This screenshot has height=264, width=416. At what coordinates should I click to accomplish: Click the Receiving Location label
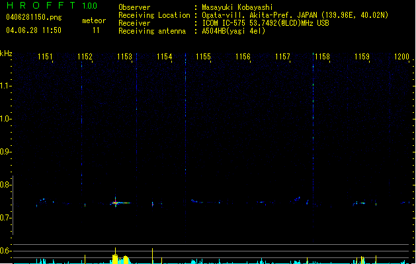[x=154, y=15]
